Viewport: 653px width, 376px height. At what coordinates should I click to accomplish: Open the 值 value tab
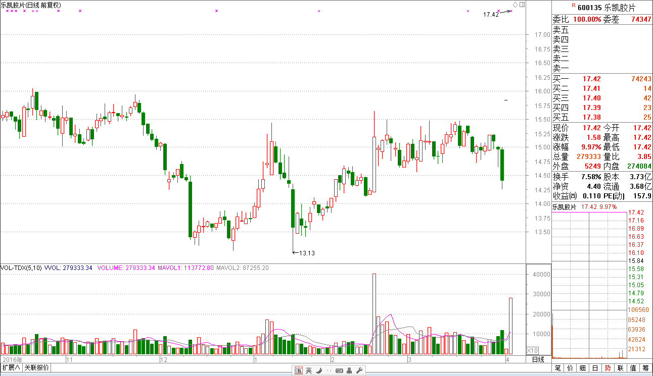[633, 368]
